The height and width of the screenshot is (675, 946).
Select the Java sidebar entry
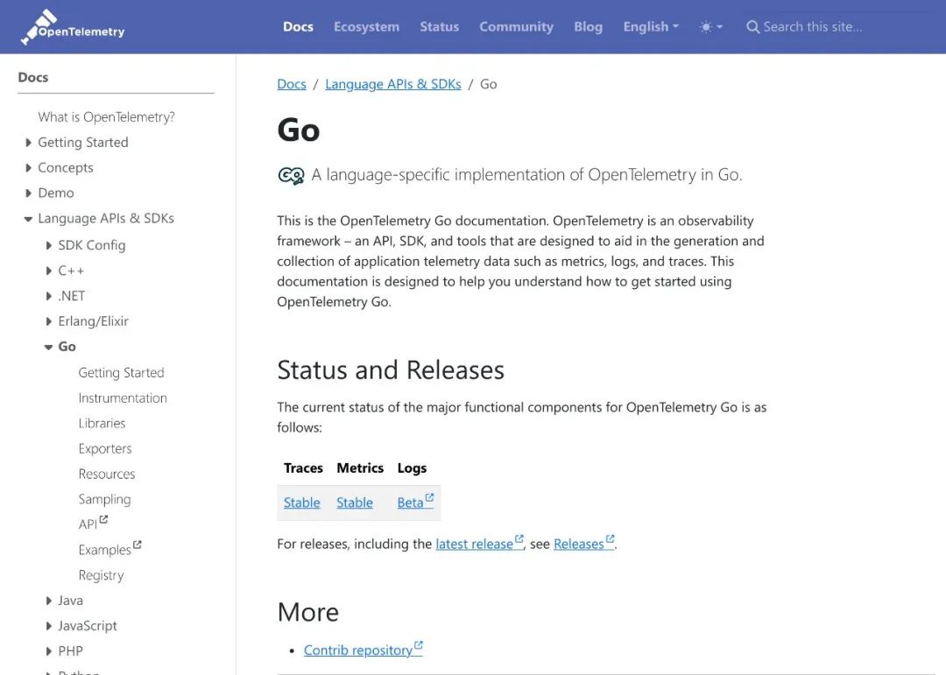[x=71, y=601]
